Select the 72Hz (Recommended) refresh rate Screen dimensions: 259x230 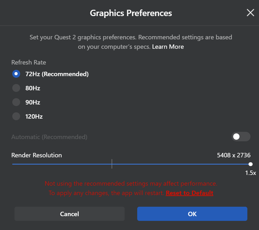(x=16, y=74)
